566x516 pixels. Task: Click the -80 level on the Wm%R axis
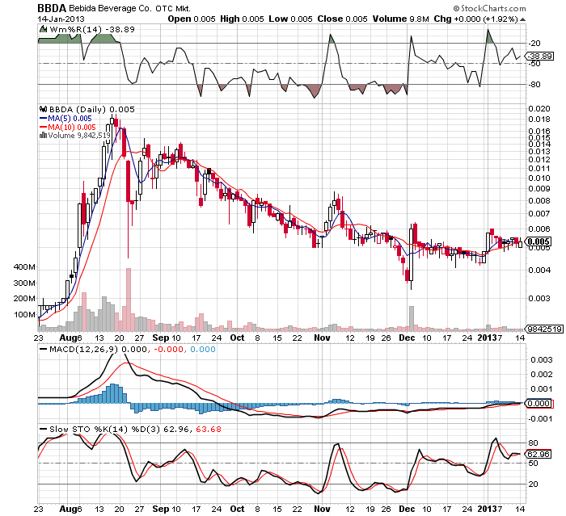tap(534, 84)
